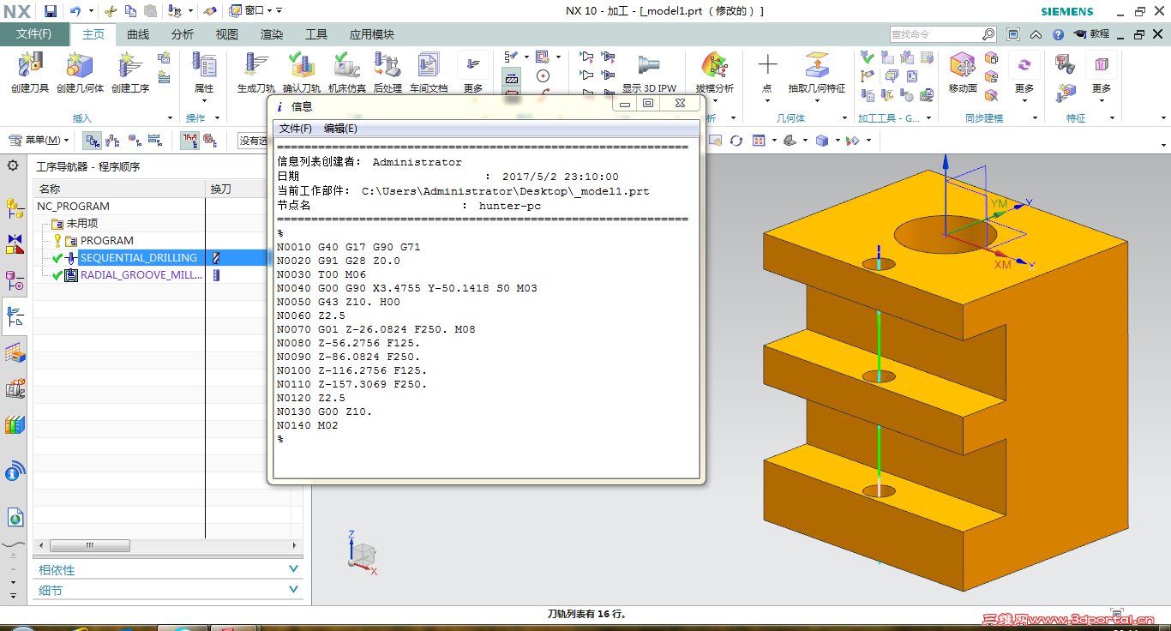Switch to Geometry view
1171x631 pixels.
(x=134, y=140)
